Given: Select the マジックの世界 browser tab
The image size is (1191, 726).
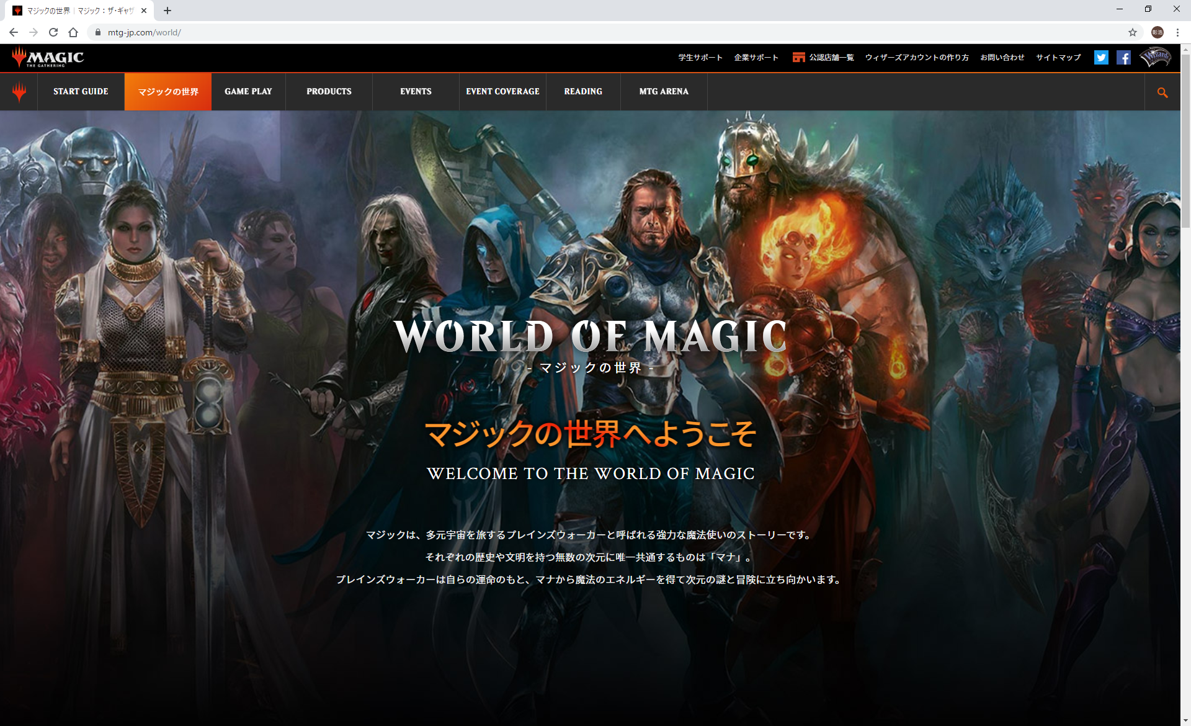Looking at the screenshot, I should click(79, 11).
